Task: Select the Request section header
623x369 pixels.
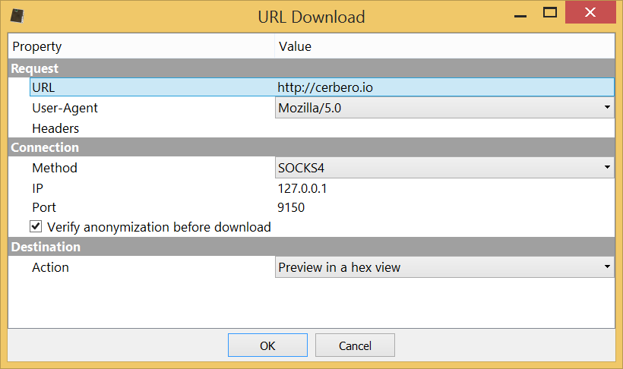Action: click(311, 68)
